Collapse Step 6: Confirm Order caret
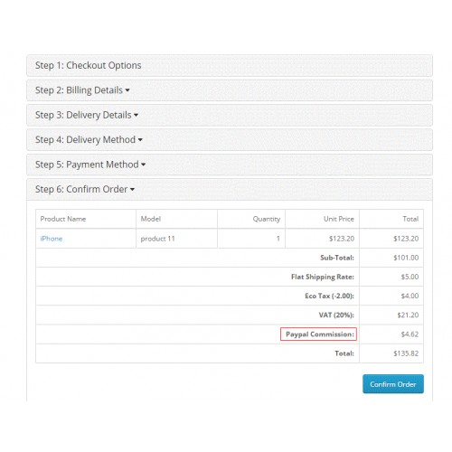This screenshot has width=452, height=452. [x=132, y=190]
